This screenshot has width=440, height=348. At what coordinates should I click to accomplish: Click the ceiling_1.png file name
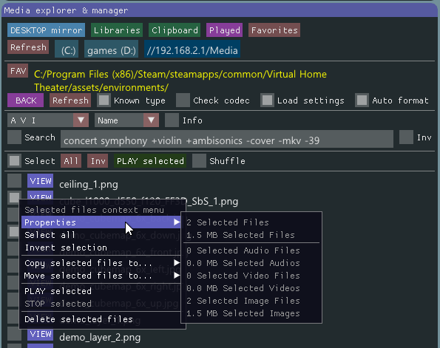(x=89, y=185)
